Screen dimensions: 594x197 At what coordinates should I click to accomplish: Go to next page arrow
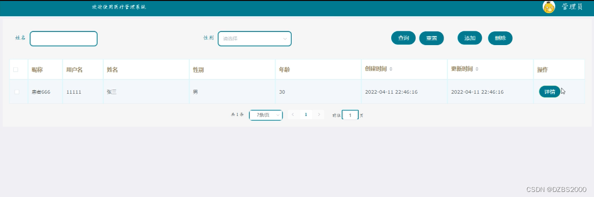click(x=319, y=114)
